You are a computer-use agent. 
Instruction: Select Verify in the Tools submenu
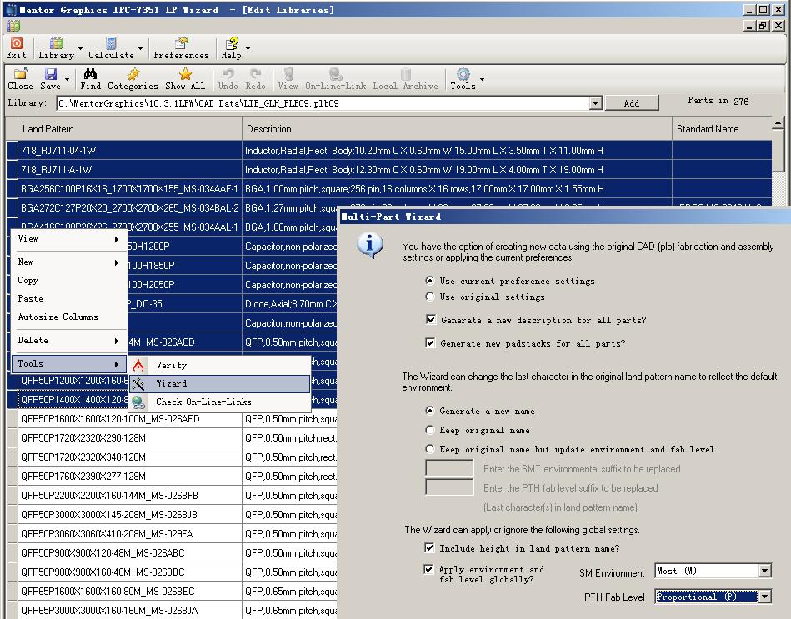(172, 365)
